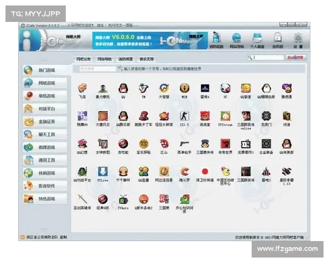Select the 金融证券 sidebar category
The height and width of the screenshot is (263, 329).
(x=45, y=122)
